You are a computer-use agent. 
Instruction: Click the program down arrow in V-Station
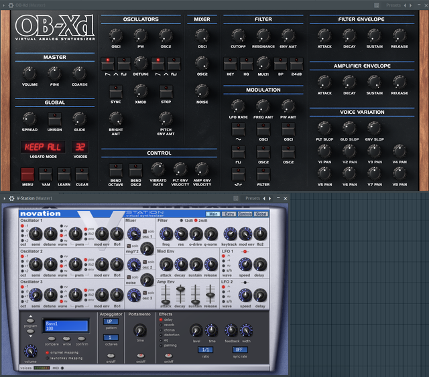pyautogui.click(x=30, y=332)
